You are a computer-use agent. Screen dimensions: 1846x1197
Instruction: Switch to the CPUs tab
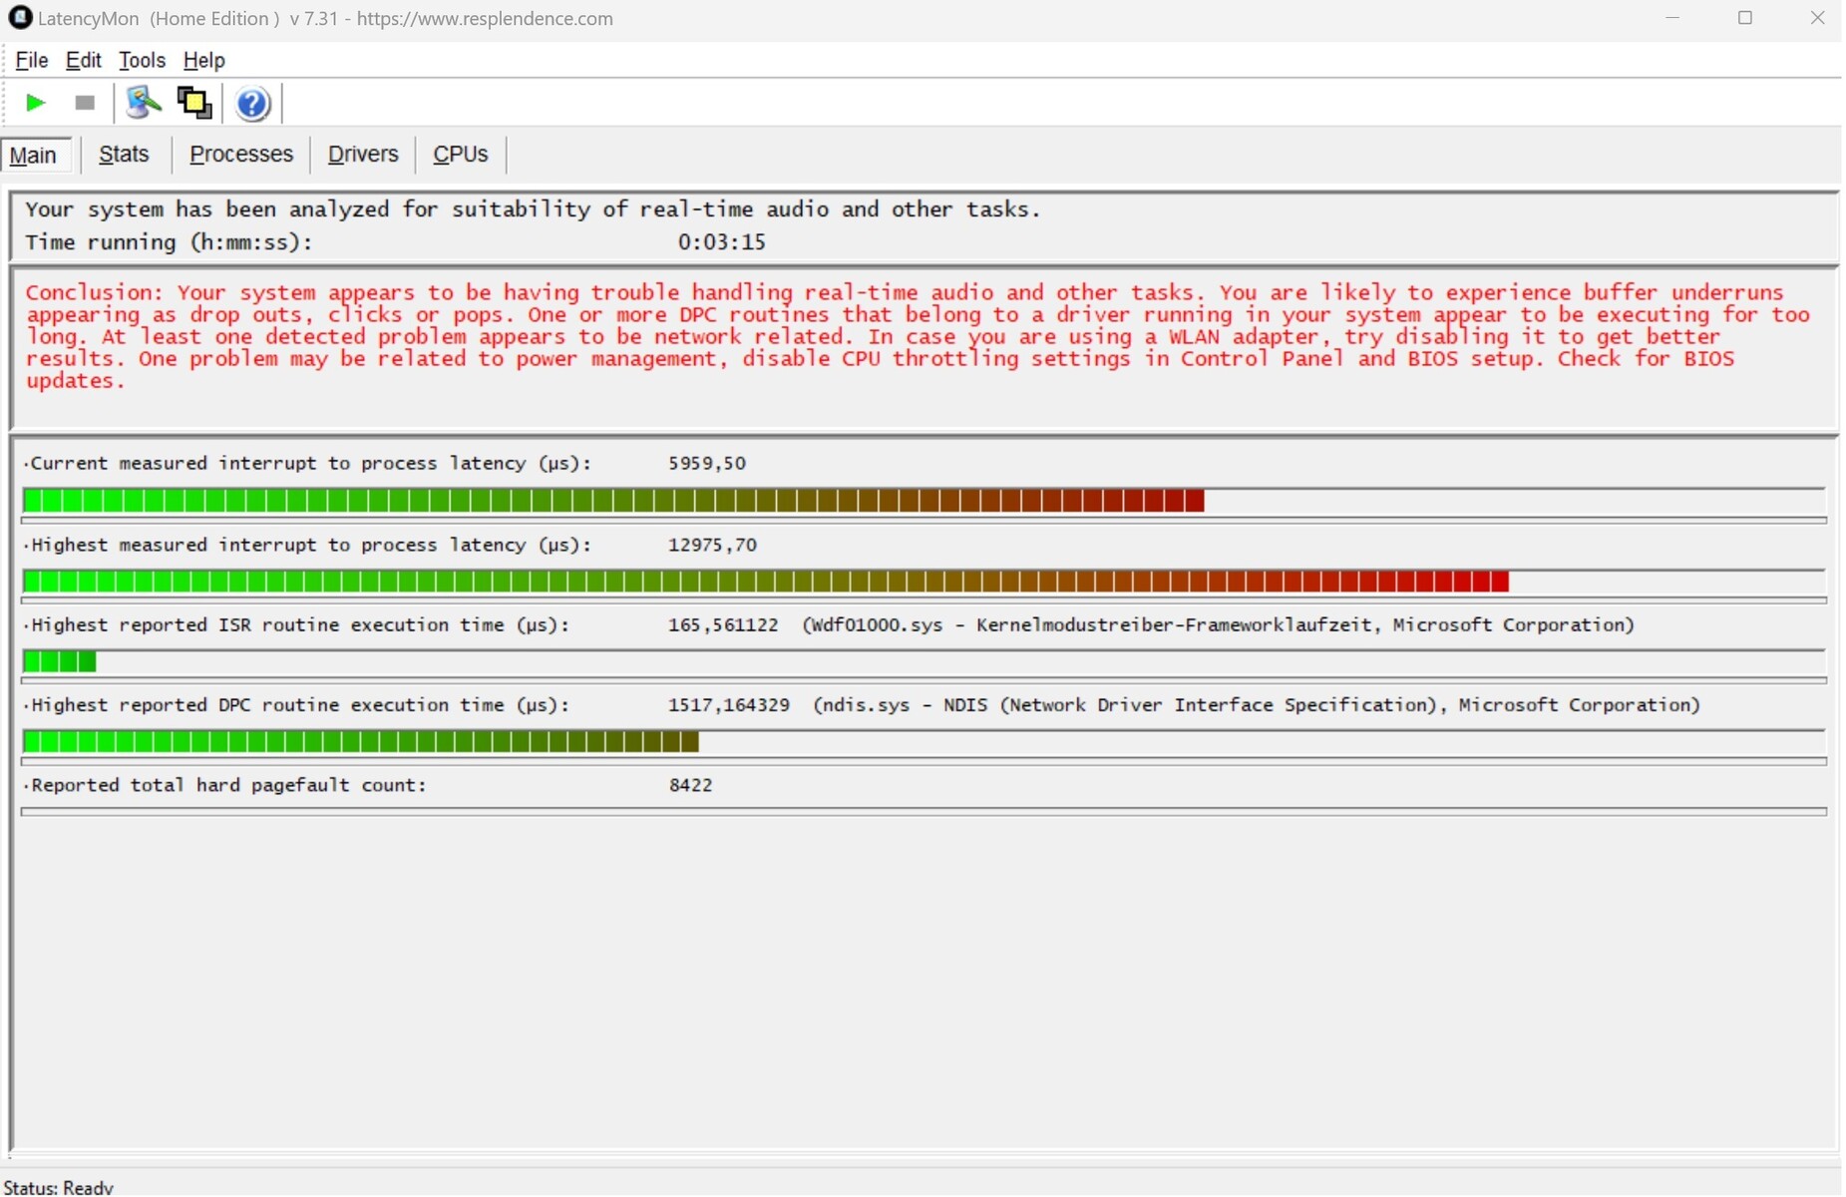pyautogui.click(x=461, y=155)
